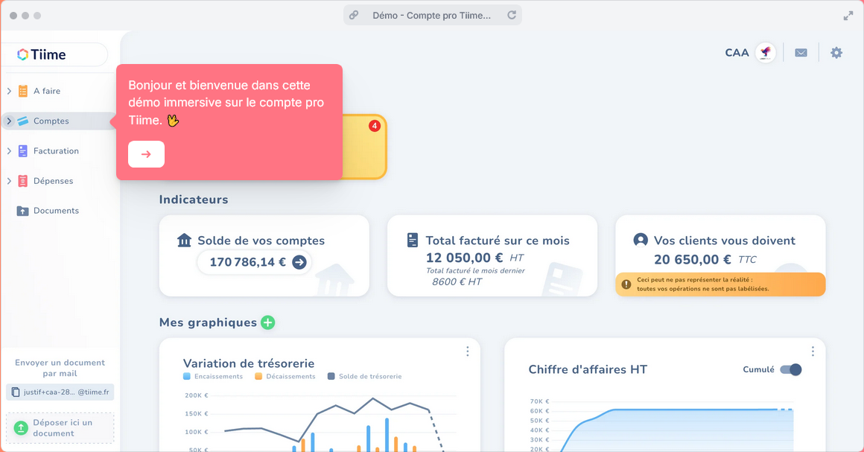Screen dimensions: 864x452
Task: Click the orange unlabeled operations warning banner
Action: click(720, 284)
